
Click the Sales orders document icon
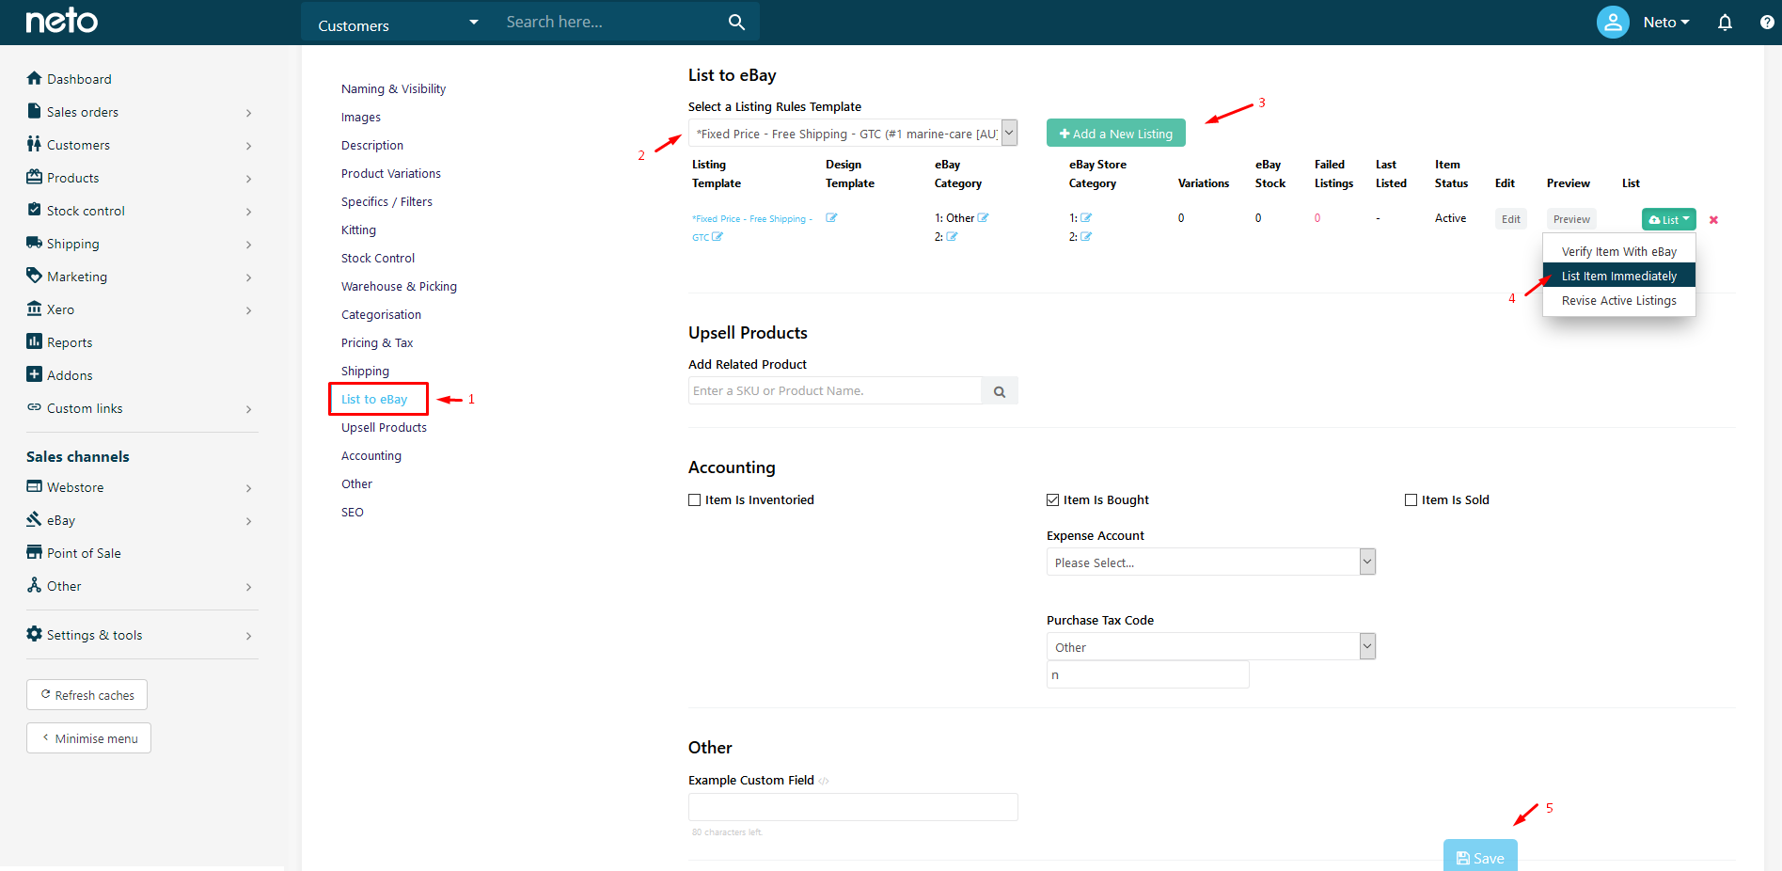(35, 111)
